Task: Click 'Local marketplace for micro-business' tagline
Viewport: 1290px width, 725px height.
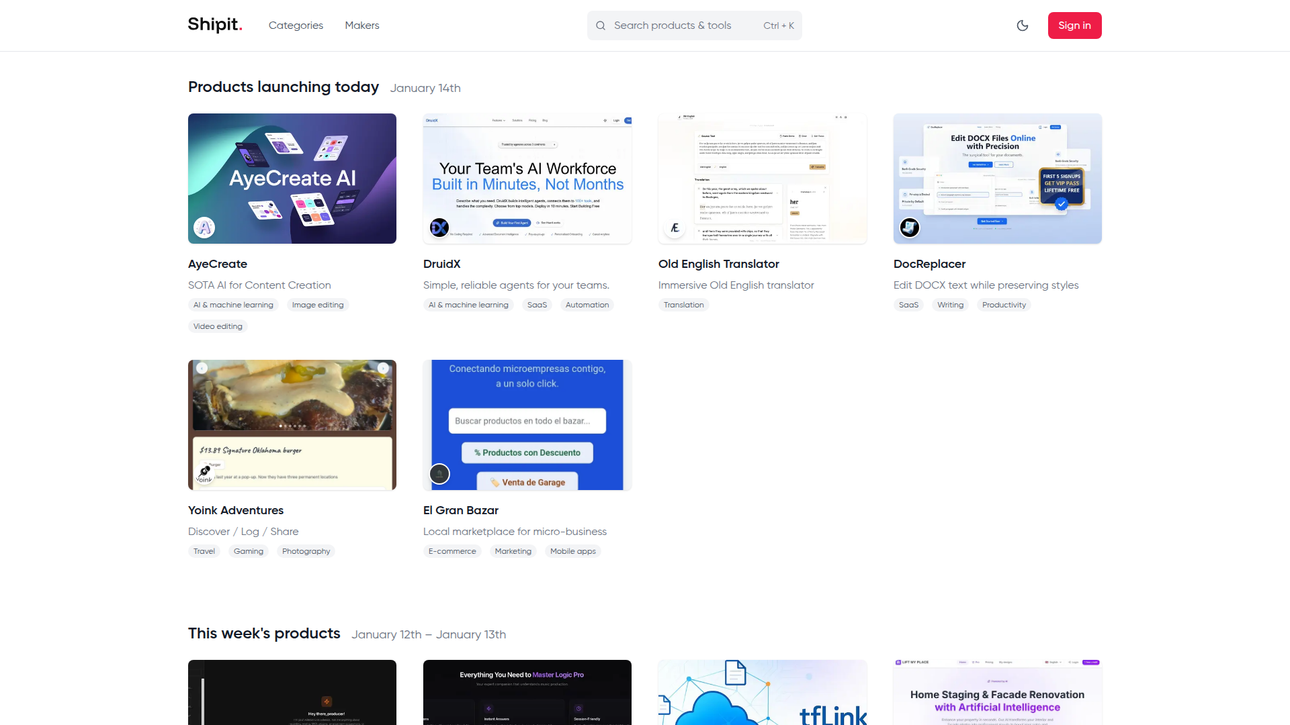Action: pos(515,532)
